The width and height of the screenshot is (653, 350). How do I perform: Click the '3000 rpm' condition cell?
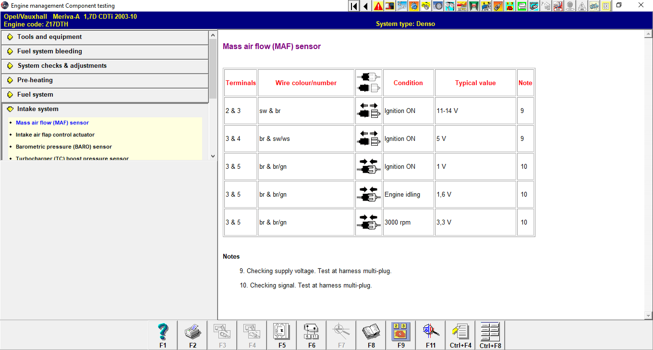(x=409, y=222)
